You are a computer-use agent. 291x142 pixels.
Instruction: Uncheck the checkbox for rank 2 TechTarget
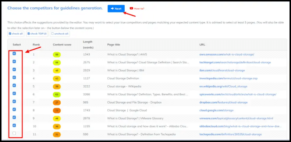tap(14, 61)
